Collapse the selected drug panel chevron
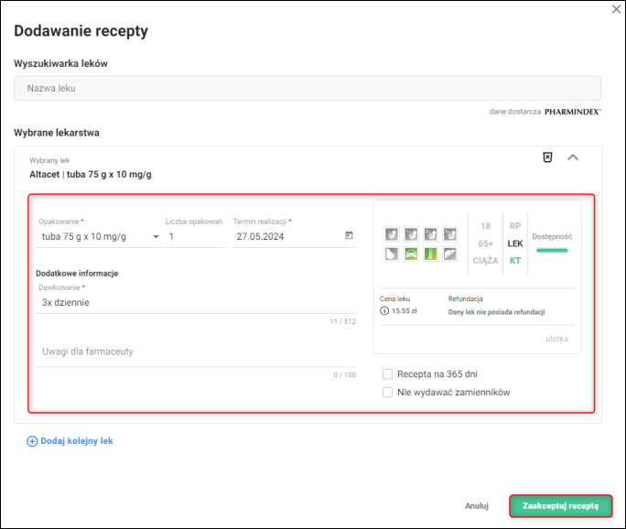The width and height of the screenshot is (626, 529). [573, 157]
